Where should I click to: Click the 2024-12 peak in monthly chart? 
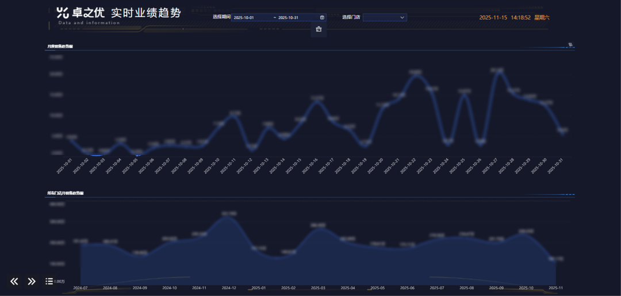point(229,216)
